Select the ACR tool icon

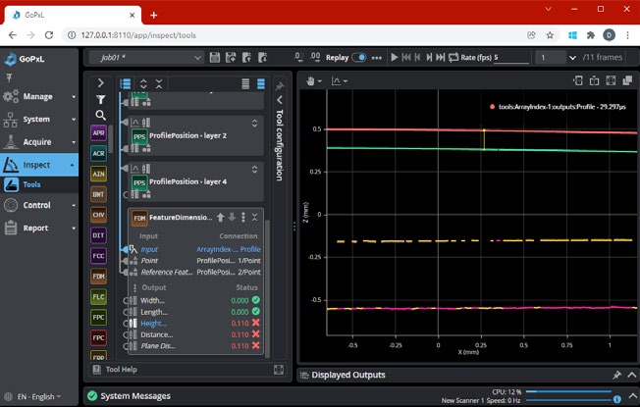pyautogui.click(x=98, y=153)
